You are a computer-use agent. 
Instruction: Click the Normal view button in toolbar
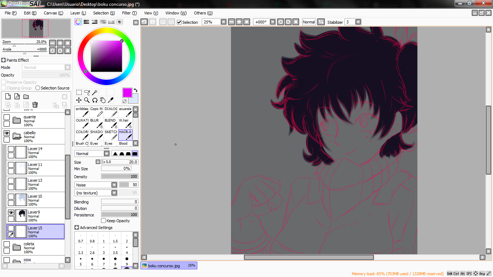pyautogui.click(x=309, y=22)
